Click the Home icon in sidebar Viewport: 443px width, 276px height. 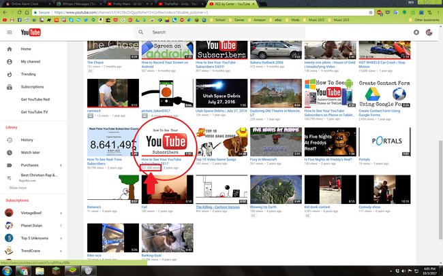pyautogui.click(x=10, y=49)
